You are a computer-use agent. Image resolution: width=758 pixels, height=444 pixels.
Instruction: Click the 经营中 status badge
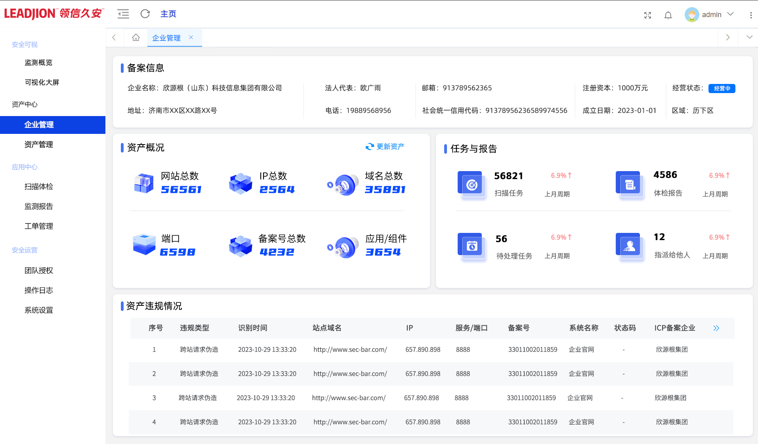[722, 88]
